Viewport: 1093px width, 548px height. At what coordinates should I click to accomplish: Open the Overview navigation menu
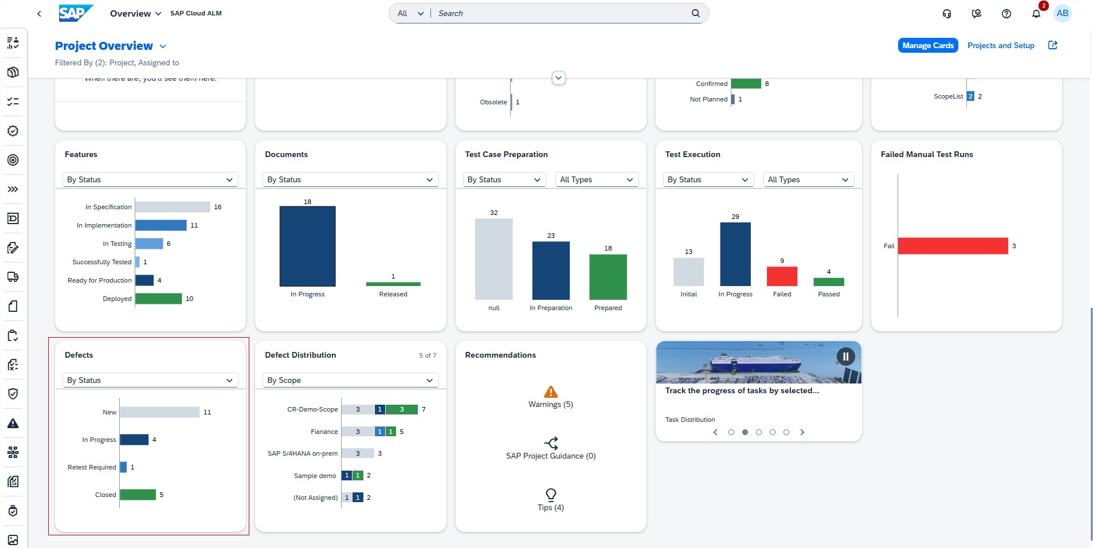[135, 13]
